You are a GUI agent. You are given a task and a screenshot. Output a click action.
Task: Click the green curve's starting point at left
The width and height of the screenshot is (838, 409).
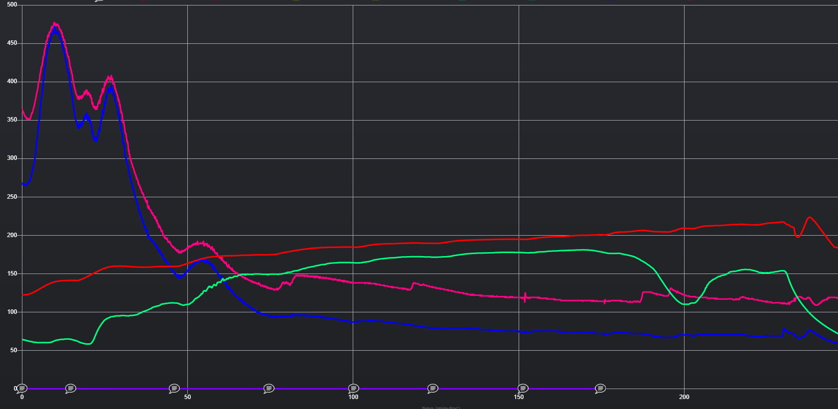click(23, 339)
